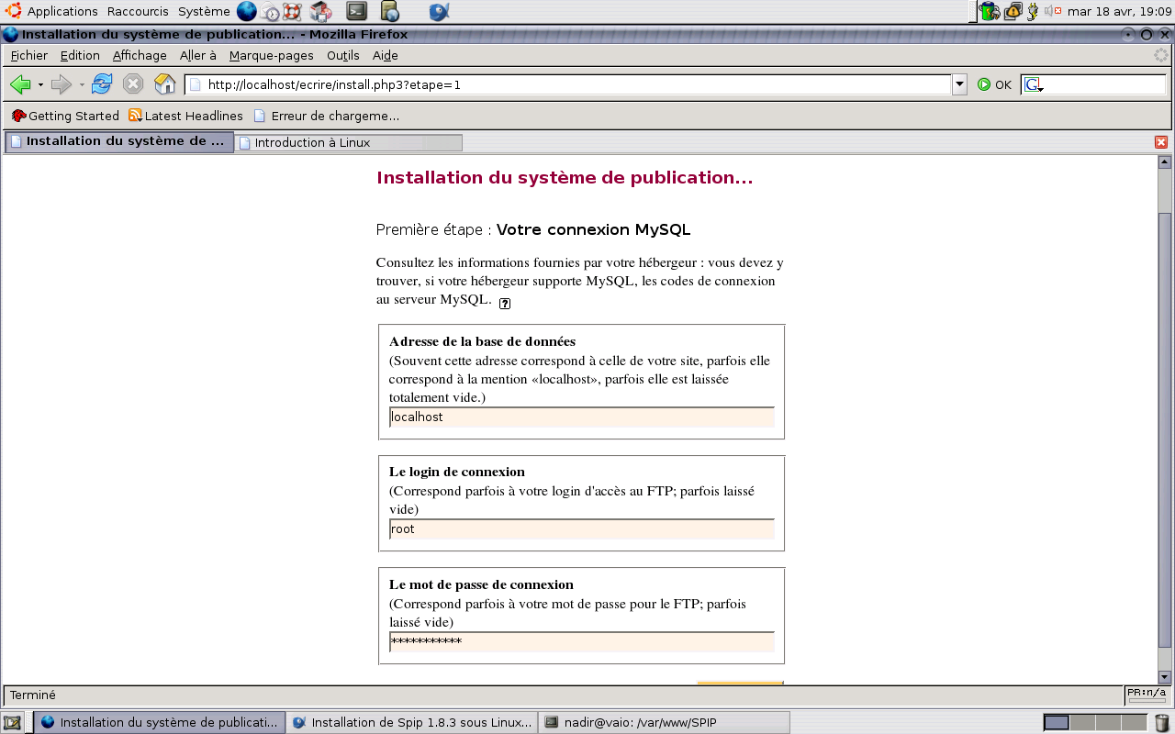The image size is (1175, 734).
Task: Switch to Installation de Spip 1.8.3 window
Action: pos(412,722)
